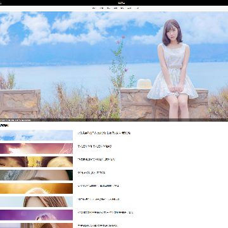Open the grey-green thumbnail showing a forehead
Screen dimensions: 228x228
pyautogui.click(x=36, y=175)
